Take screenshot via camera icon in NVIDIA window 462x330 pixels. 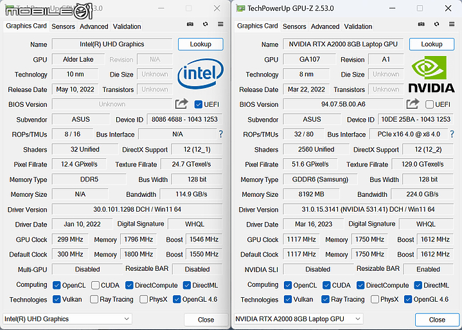pos(422,24)
